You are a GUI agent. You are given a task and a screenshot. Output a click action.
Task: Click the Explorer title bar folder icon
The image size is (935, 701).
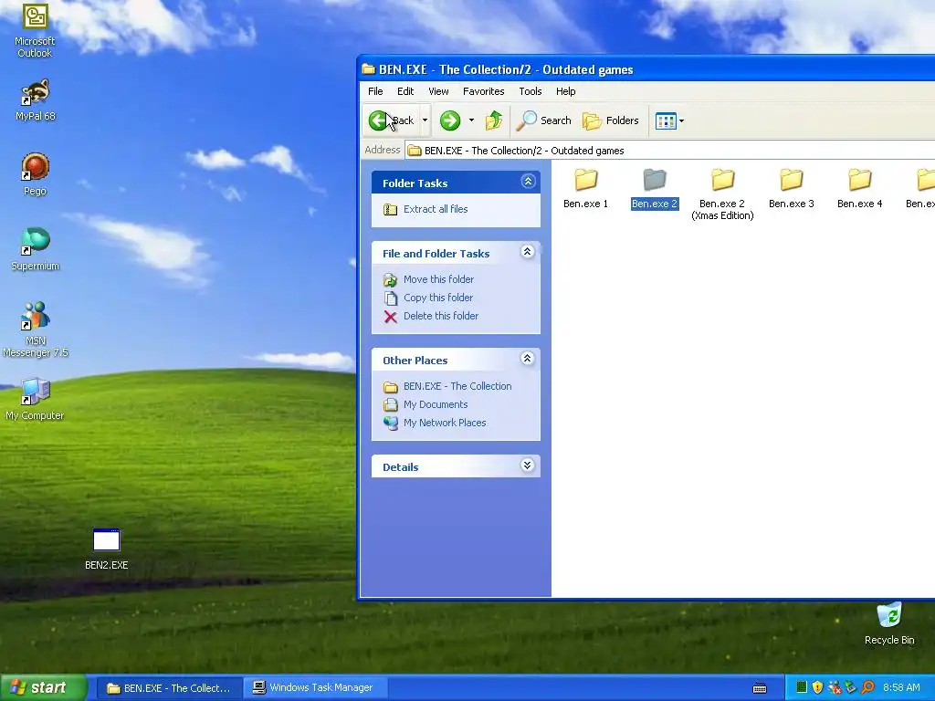368,69
